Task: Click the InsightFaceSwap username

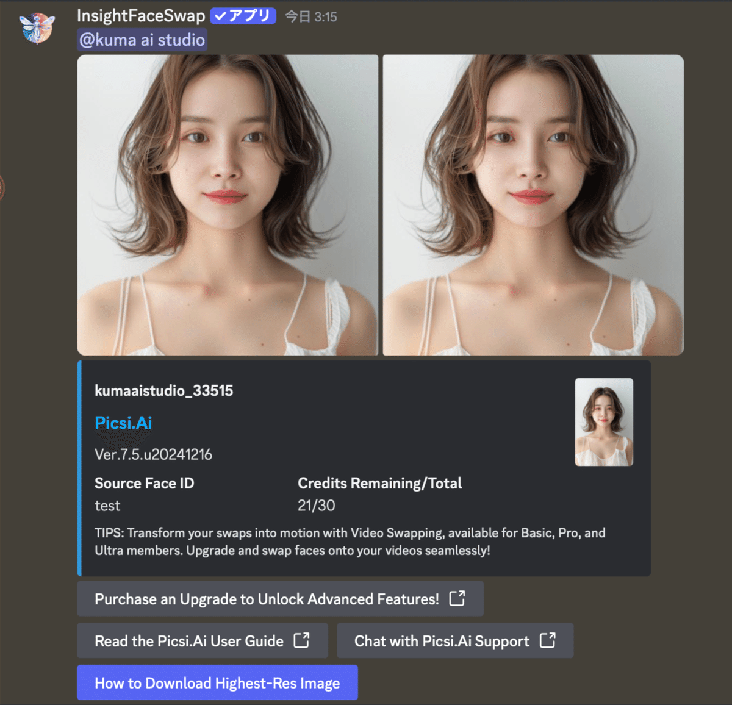Action: click(141, 16)
